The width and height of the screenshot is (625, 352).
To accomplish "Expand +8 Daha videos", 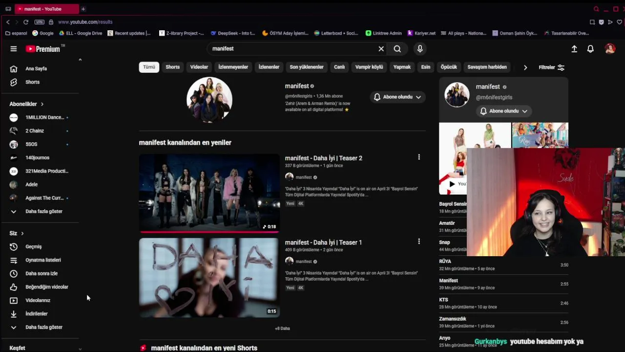I will coord(282,329).
